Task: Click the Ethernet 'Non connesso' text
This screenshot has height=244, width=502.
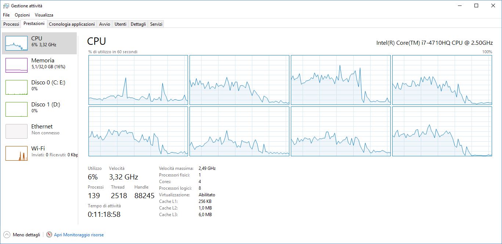Action: click(45, 133)
